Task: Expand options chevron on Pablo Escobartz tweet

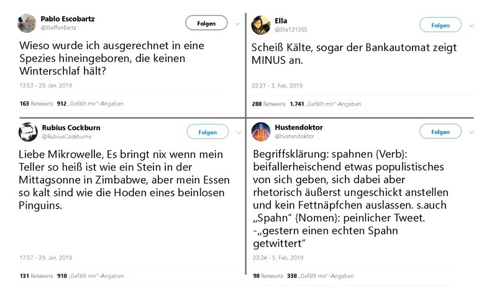Action: point(237,24)
